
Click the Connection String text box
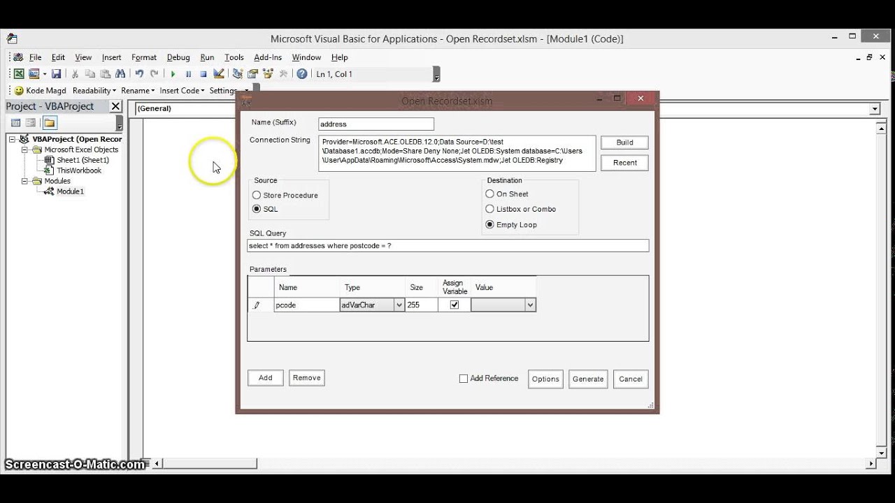click(x=457, y=153)
